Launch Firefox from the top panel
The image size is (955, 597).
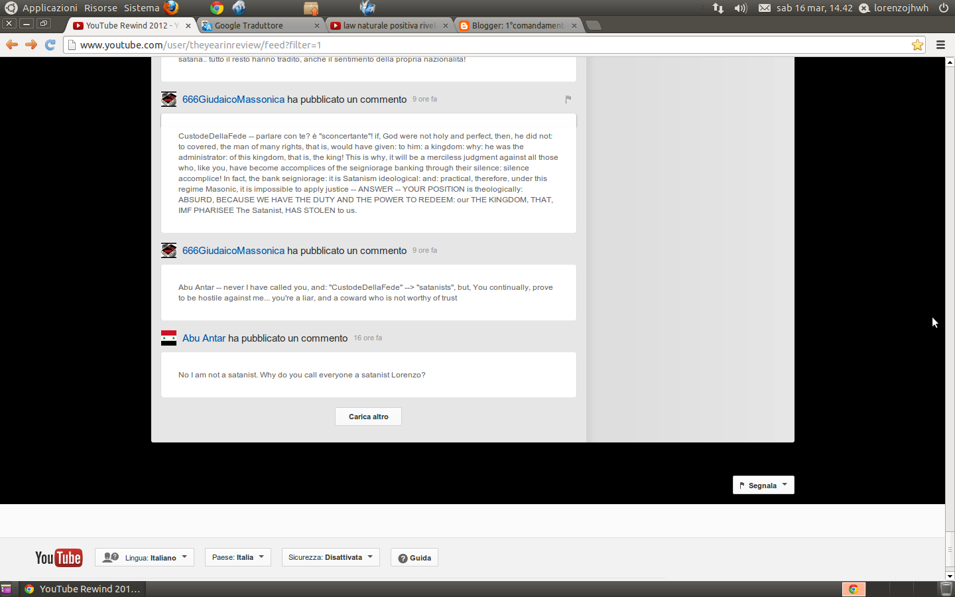[x=171, y=8]
